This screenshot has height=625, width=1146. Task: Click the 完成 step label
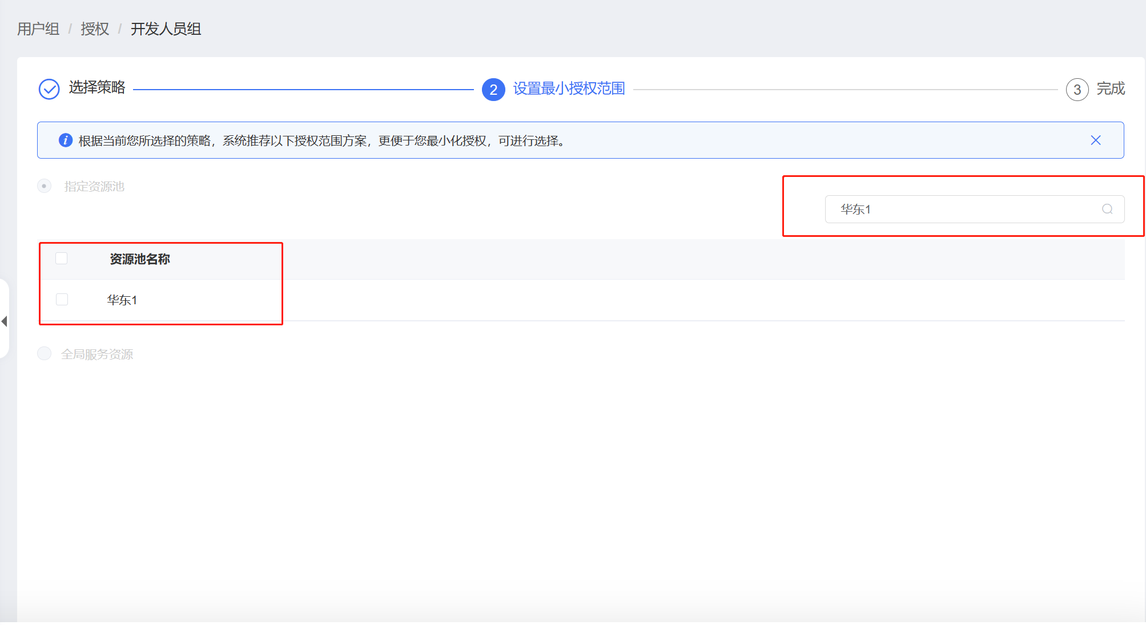click(x=1111, y=88)
